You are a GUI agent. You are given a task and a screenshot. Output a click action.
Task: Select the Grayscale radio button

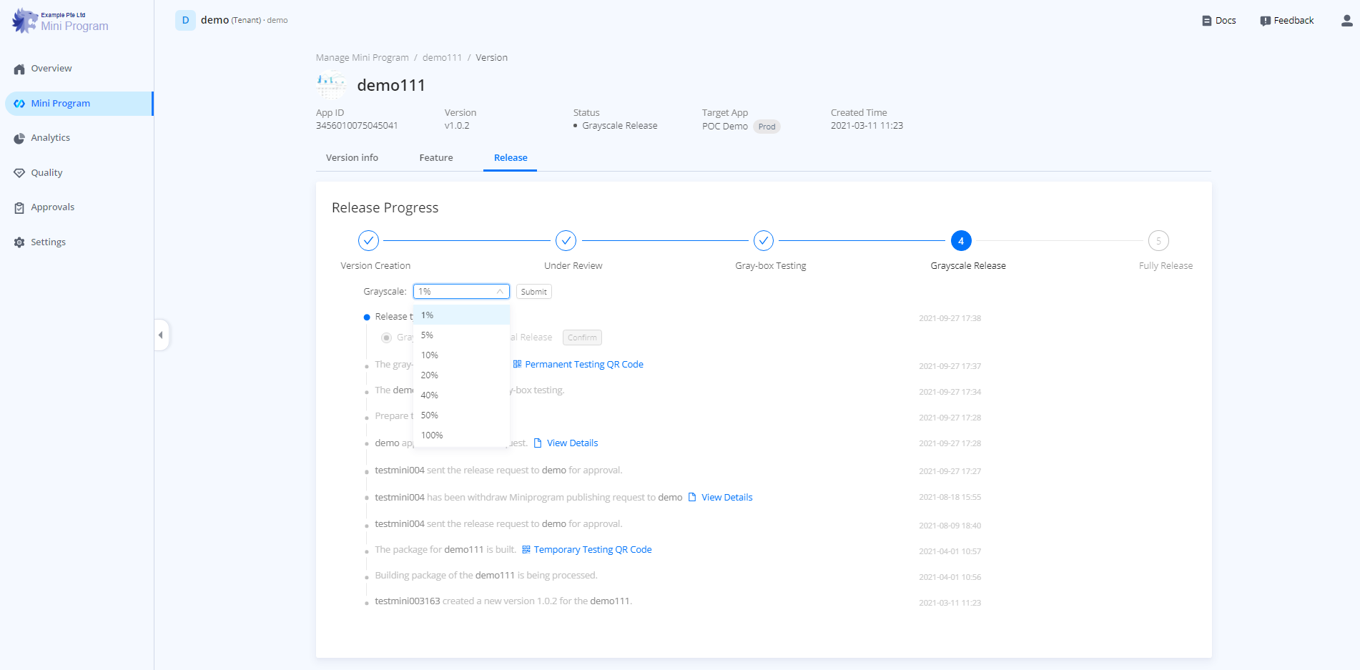386,338
